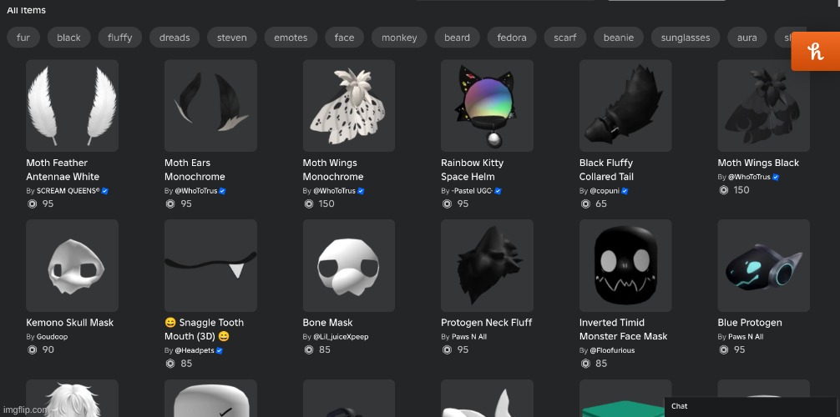Open creator SCREAM QUEENS profile link
Screen dimensions: 840x417
tap(68, 190)
